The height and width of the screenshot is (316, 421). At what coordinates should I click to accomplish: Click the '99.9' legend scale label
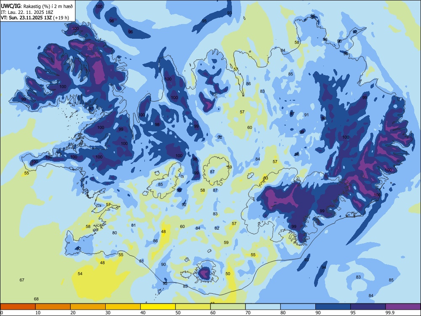point(389,313)
